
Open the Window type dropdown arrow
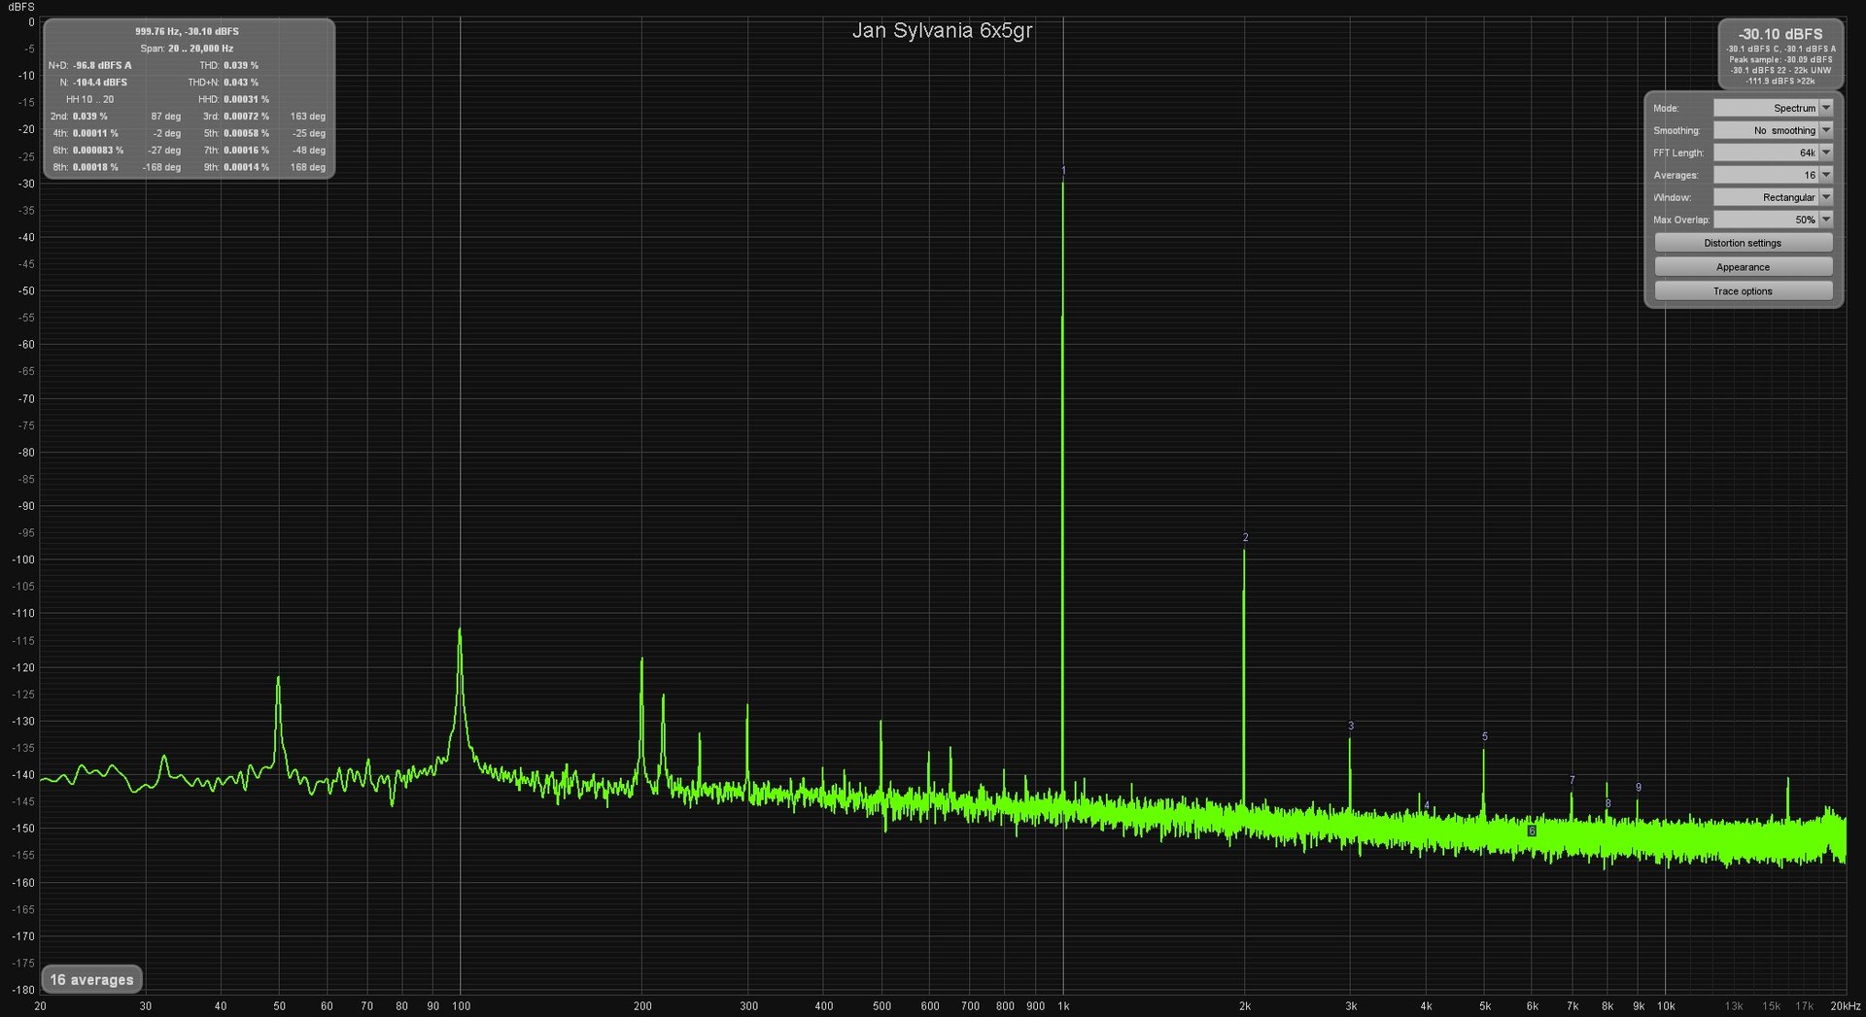pos(1826,197)
